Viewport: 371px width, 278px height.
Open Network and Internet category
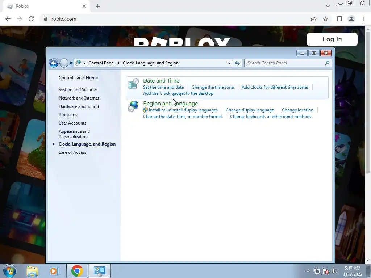(x=79, y=98)
